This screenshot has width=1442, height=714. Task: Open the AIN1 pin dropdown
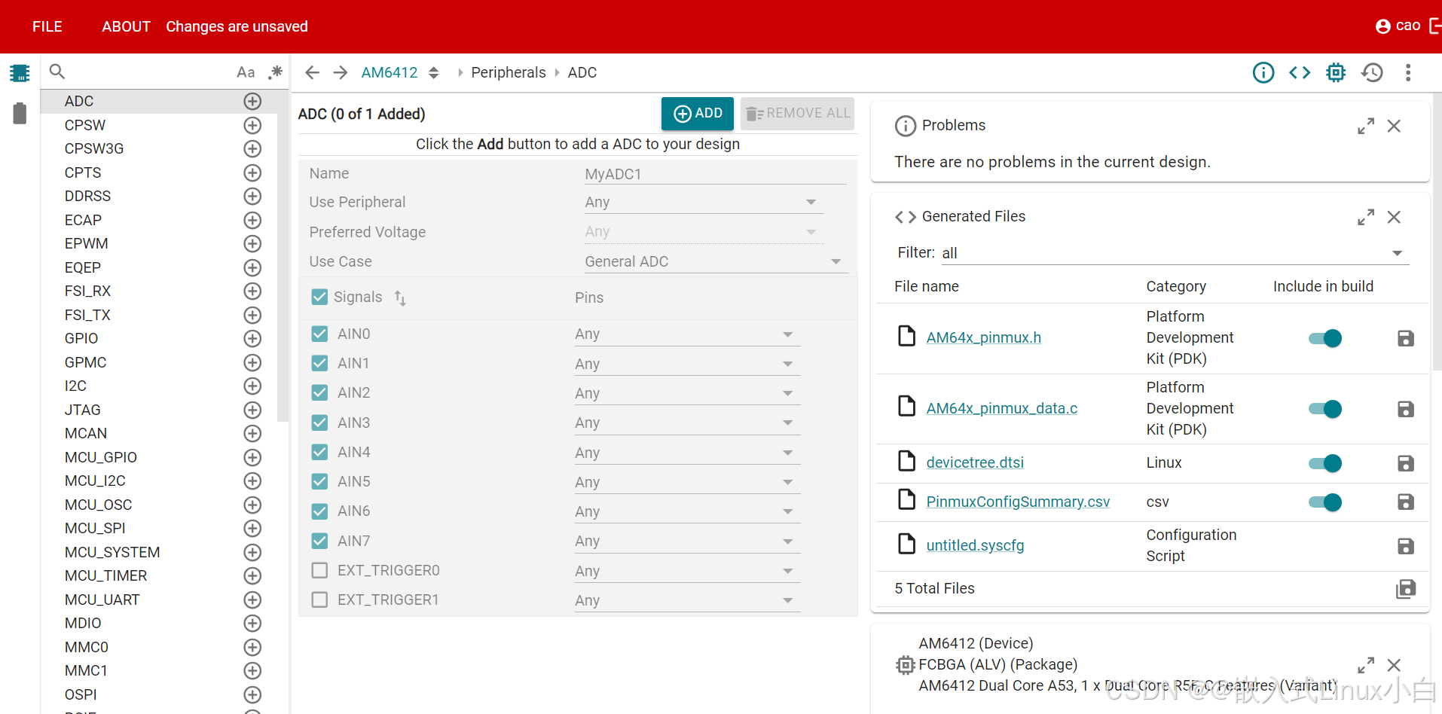(x=687, y=364)
